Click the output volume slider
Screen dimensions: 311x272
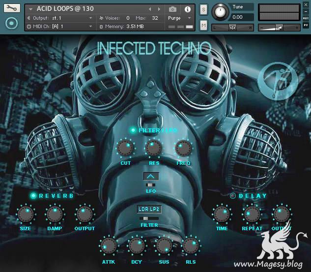(x=279, y=28)
